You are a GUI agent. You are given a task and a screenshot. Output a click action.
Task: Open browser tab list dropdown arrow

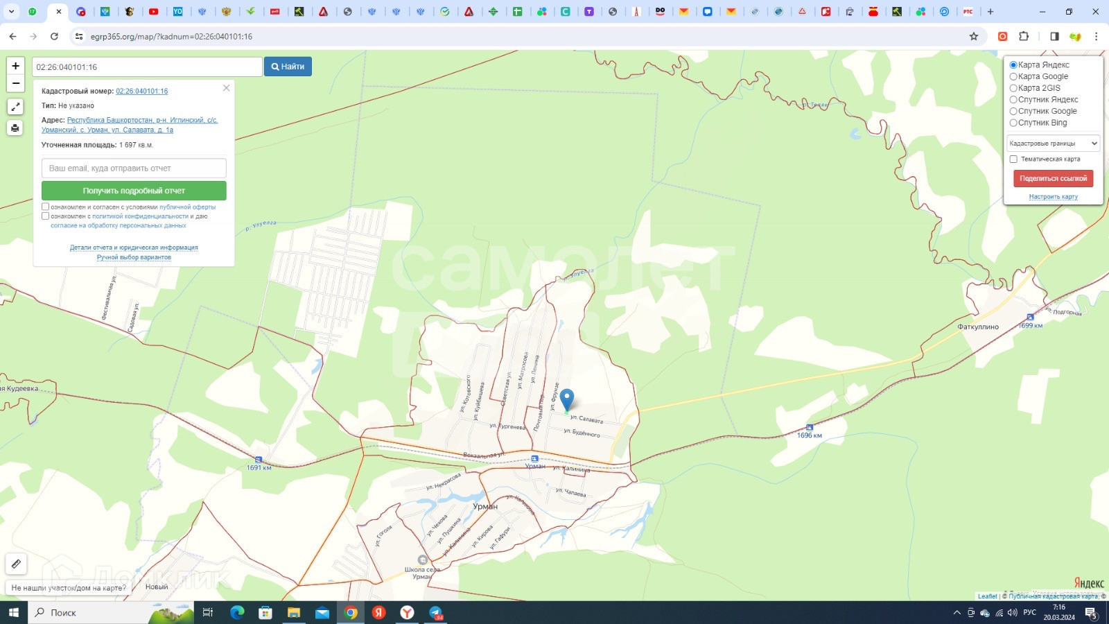pos(11,12)
